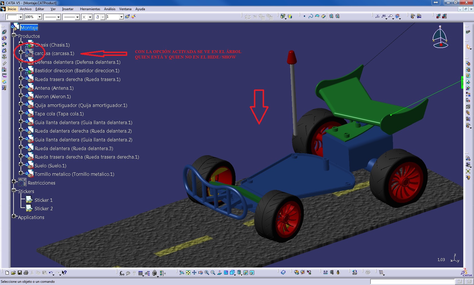This screenshot has height=285, width=474.
Task: Select Tornillo metalico (Tornillo metalico.1)
Action: (x=74, y=174)
